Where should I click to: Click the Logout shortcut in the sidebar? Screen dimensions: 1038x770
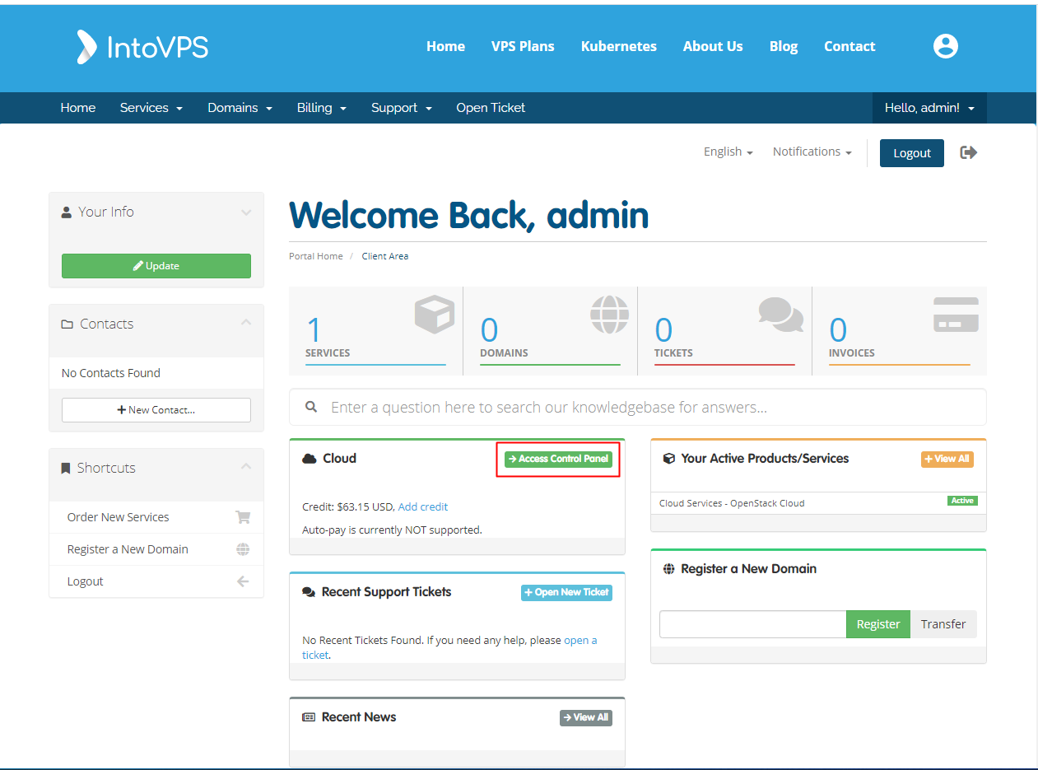coord(156,581)
